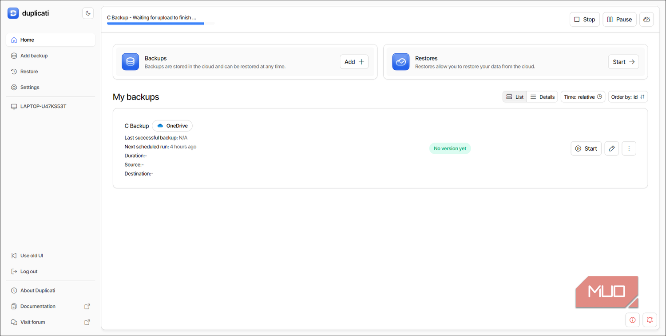Open the notifications bell icon

point(650,320)
